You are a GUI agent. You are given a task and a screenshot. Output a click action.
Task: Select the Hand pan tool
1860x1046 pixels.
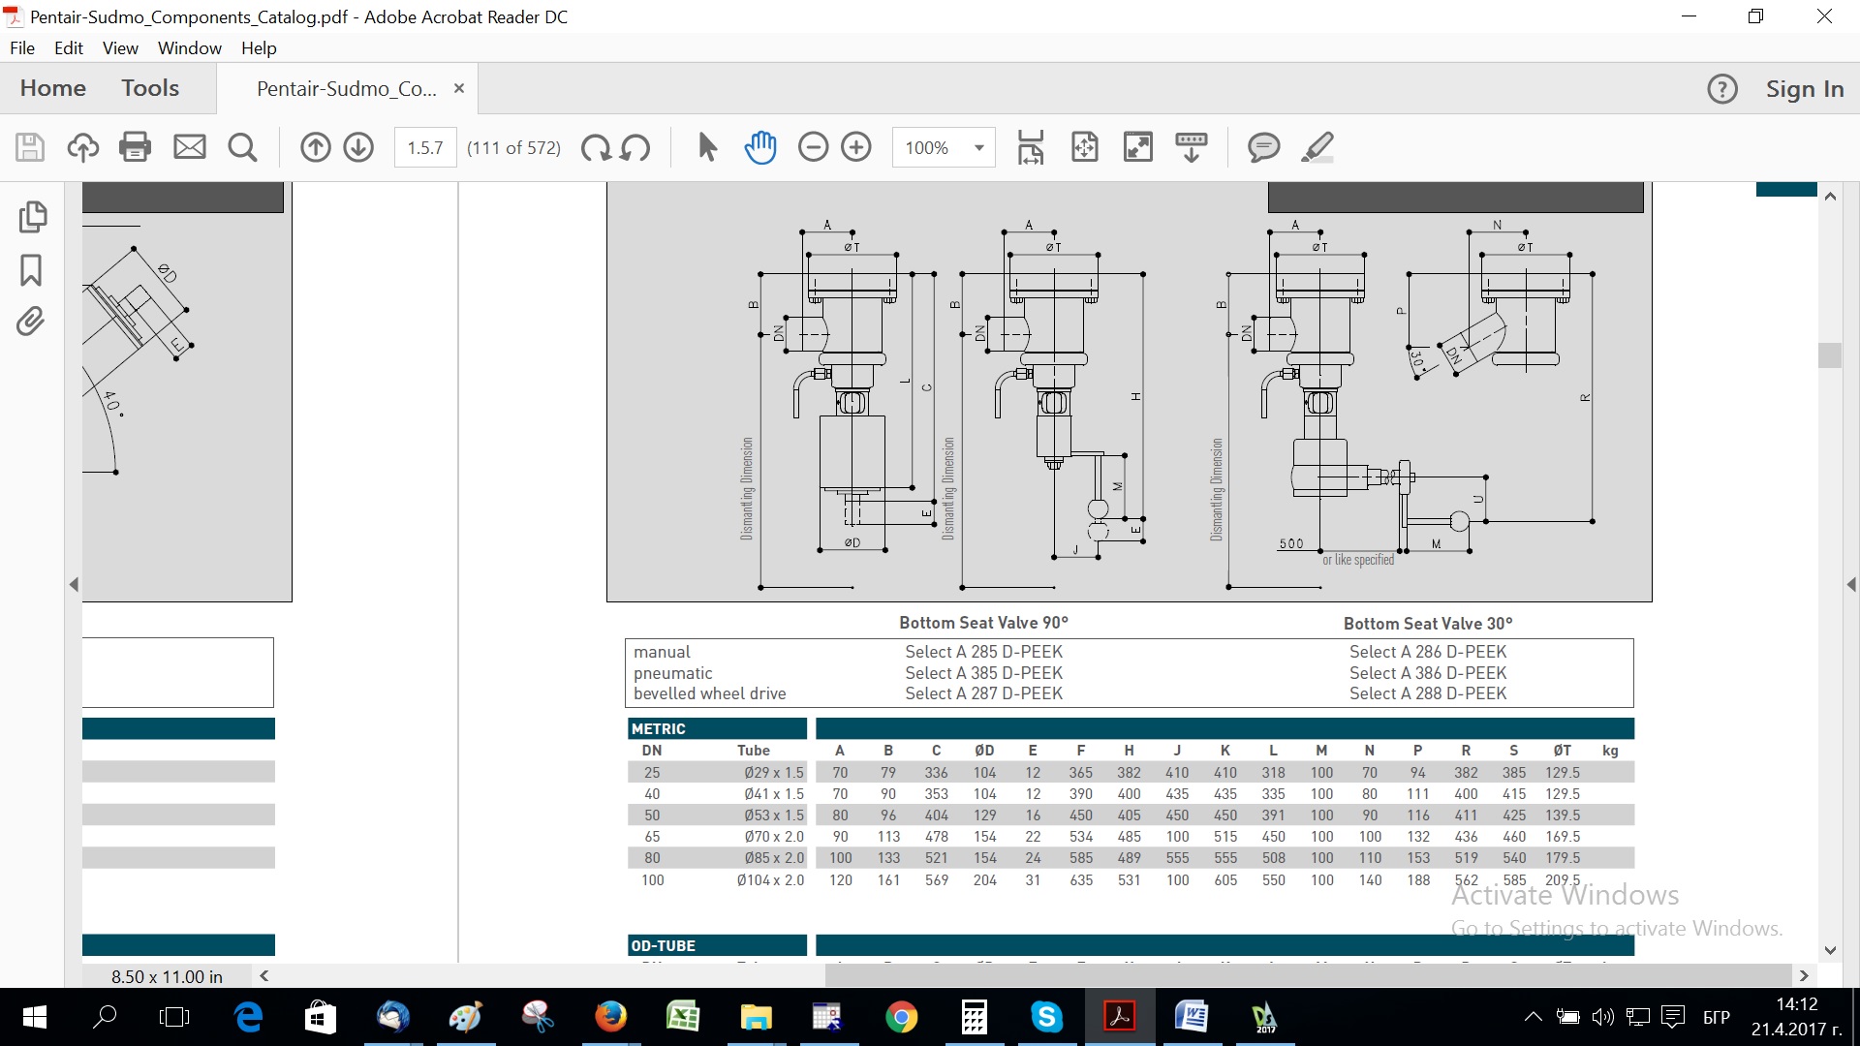coord(760,147)
